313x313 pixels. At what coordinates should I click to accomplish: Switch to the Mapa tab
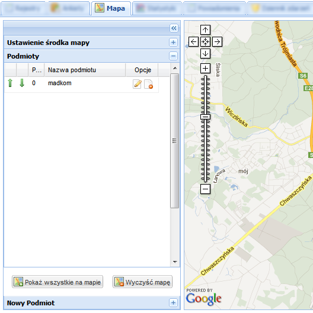point(111,8)
